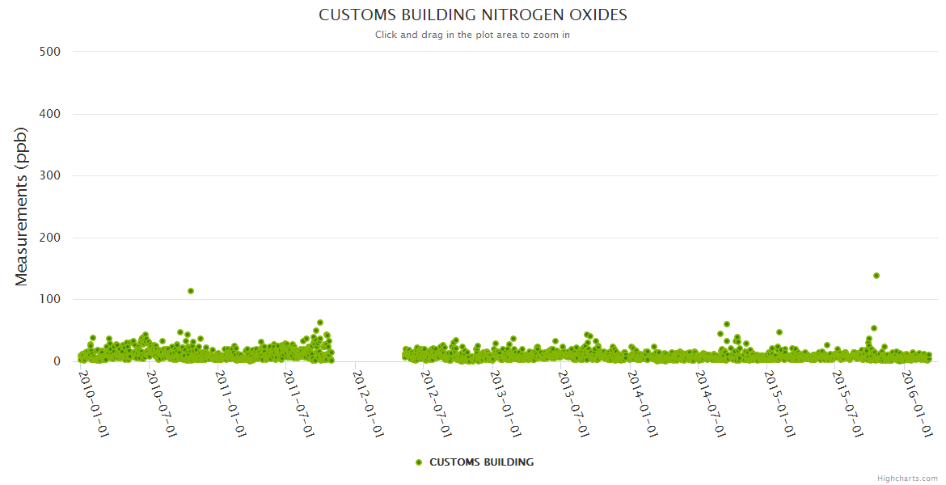Click the early-2015 isolated point near 48 ppb
Viewport: 946px width, 485px height.
tap(779, 332)
